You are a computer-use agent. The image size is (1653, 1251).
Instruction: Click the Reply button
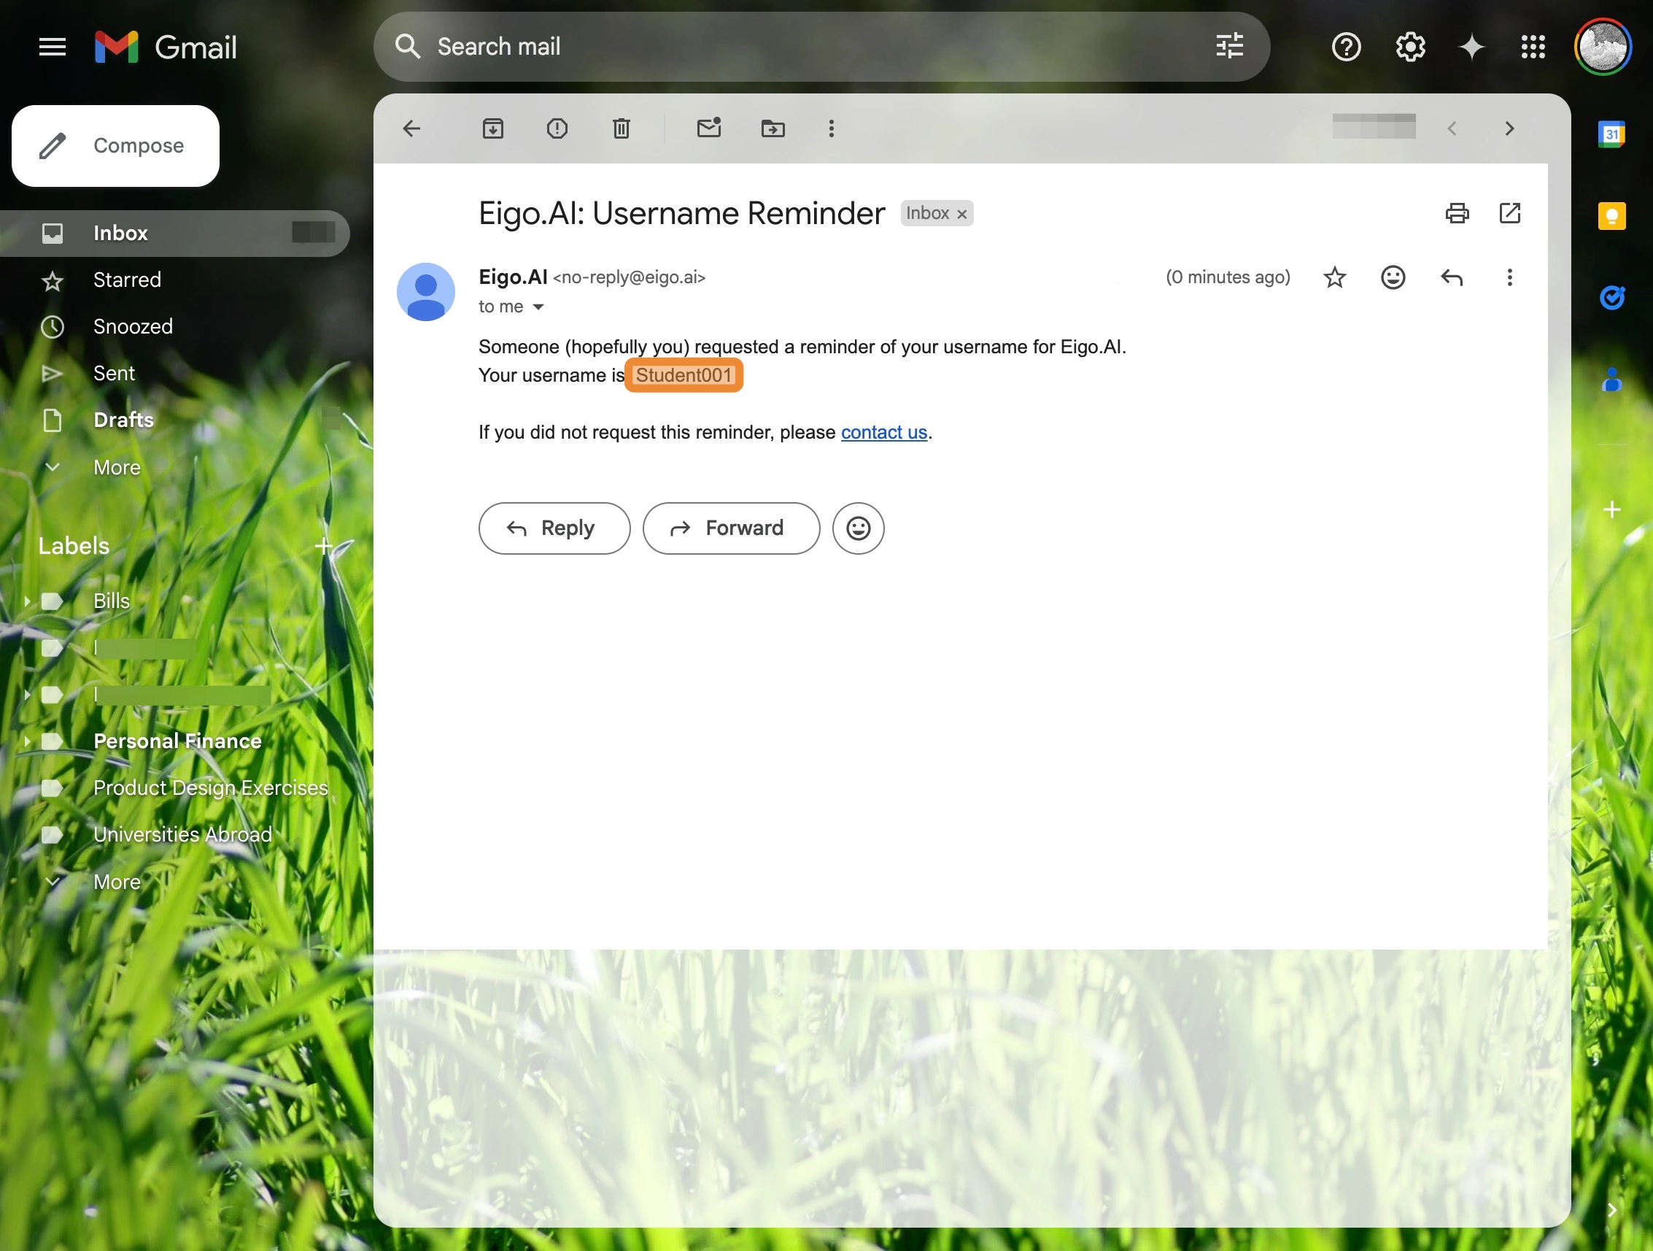(x=554, y=528)
